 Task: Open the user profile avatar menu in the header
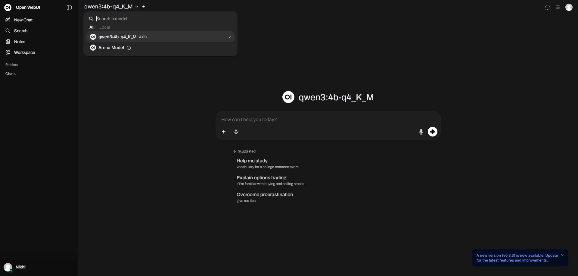569,7
